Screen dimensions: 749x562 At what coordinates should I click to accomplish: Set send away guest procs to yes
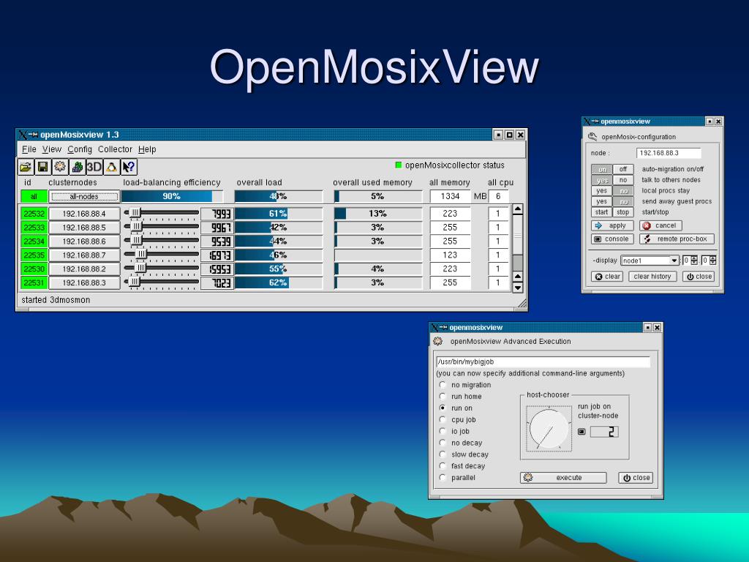(x=602, y=201)
